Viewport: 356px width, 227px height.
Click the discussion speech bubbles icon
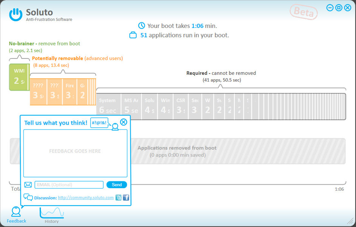tap(28, 197)
